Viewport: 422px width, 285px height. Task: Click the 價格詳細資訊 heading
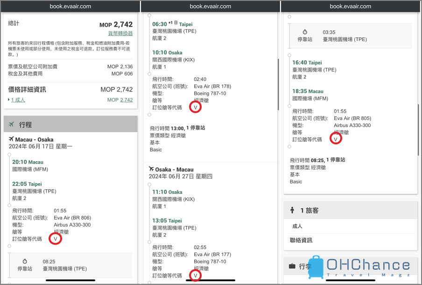(x=27, y=89)
